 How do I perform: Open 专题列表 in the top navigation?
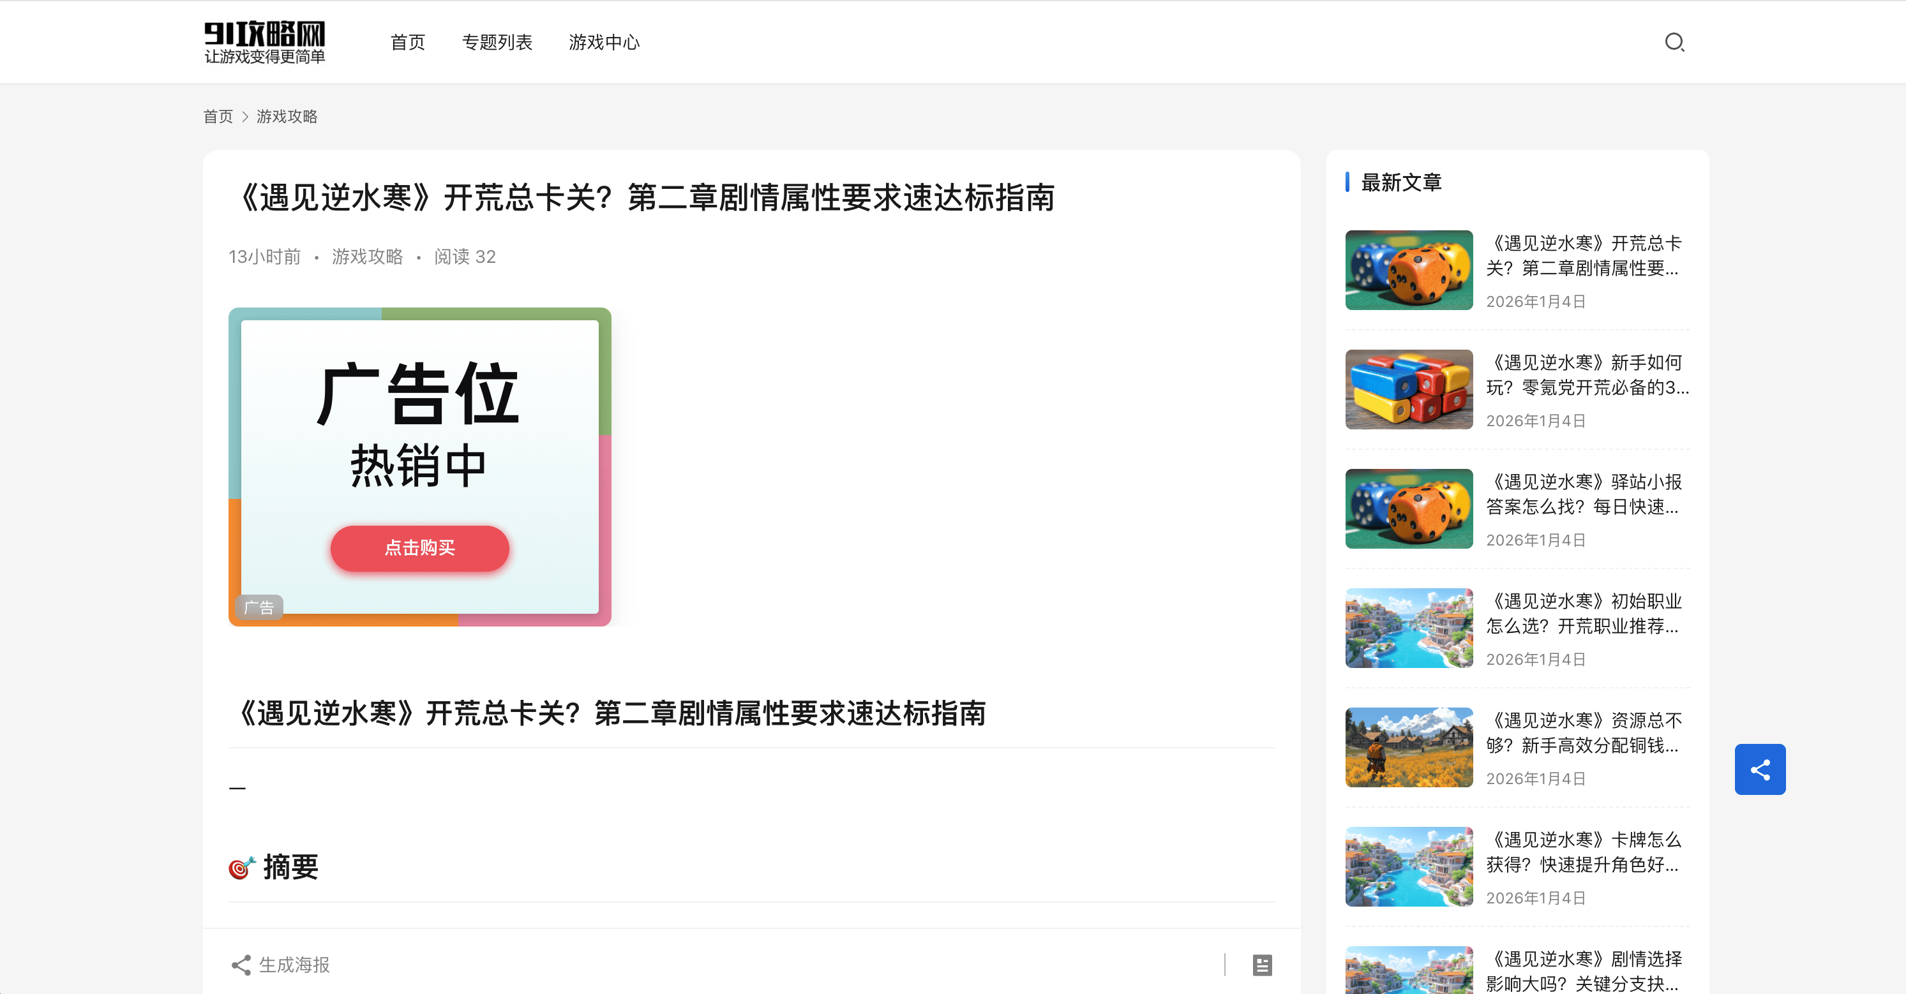[x=497, y=42]
